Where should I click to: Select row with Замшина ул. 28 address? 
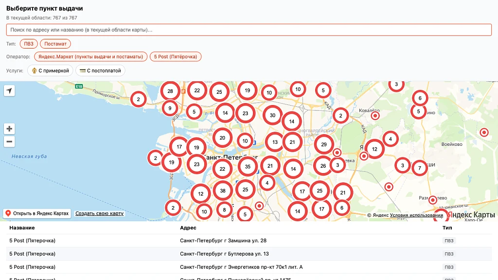click(249, 241)
